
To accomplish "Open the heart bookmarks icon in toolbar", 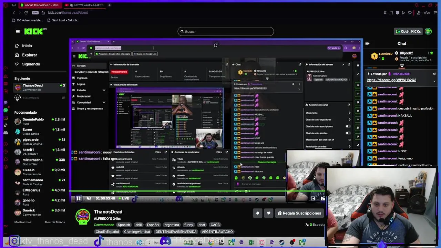I will (x=410, y=13).
